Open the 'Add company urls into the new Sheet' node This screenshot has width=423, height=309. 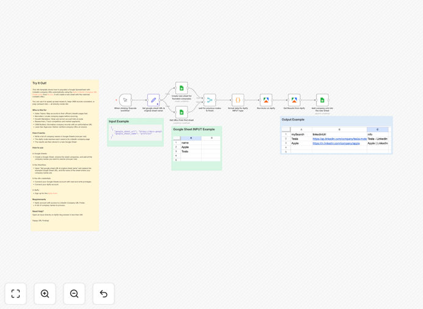322,100
